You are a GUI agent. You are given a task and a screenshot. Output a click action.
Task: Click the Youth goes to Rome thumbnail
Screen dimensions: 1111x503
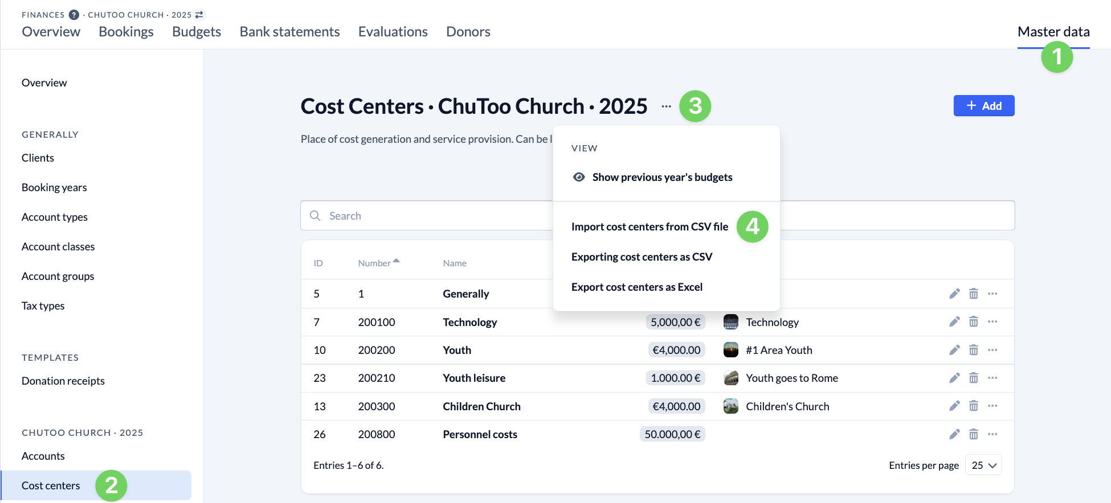(x=731, y=378)
